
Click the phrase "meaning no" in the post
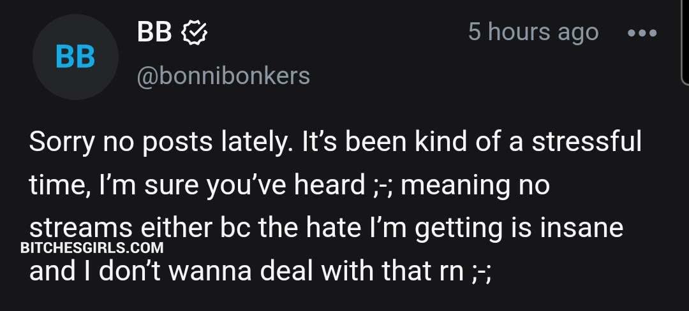[475, 185]
